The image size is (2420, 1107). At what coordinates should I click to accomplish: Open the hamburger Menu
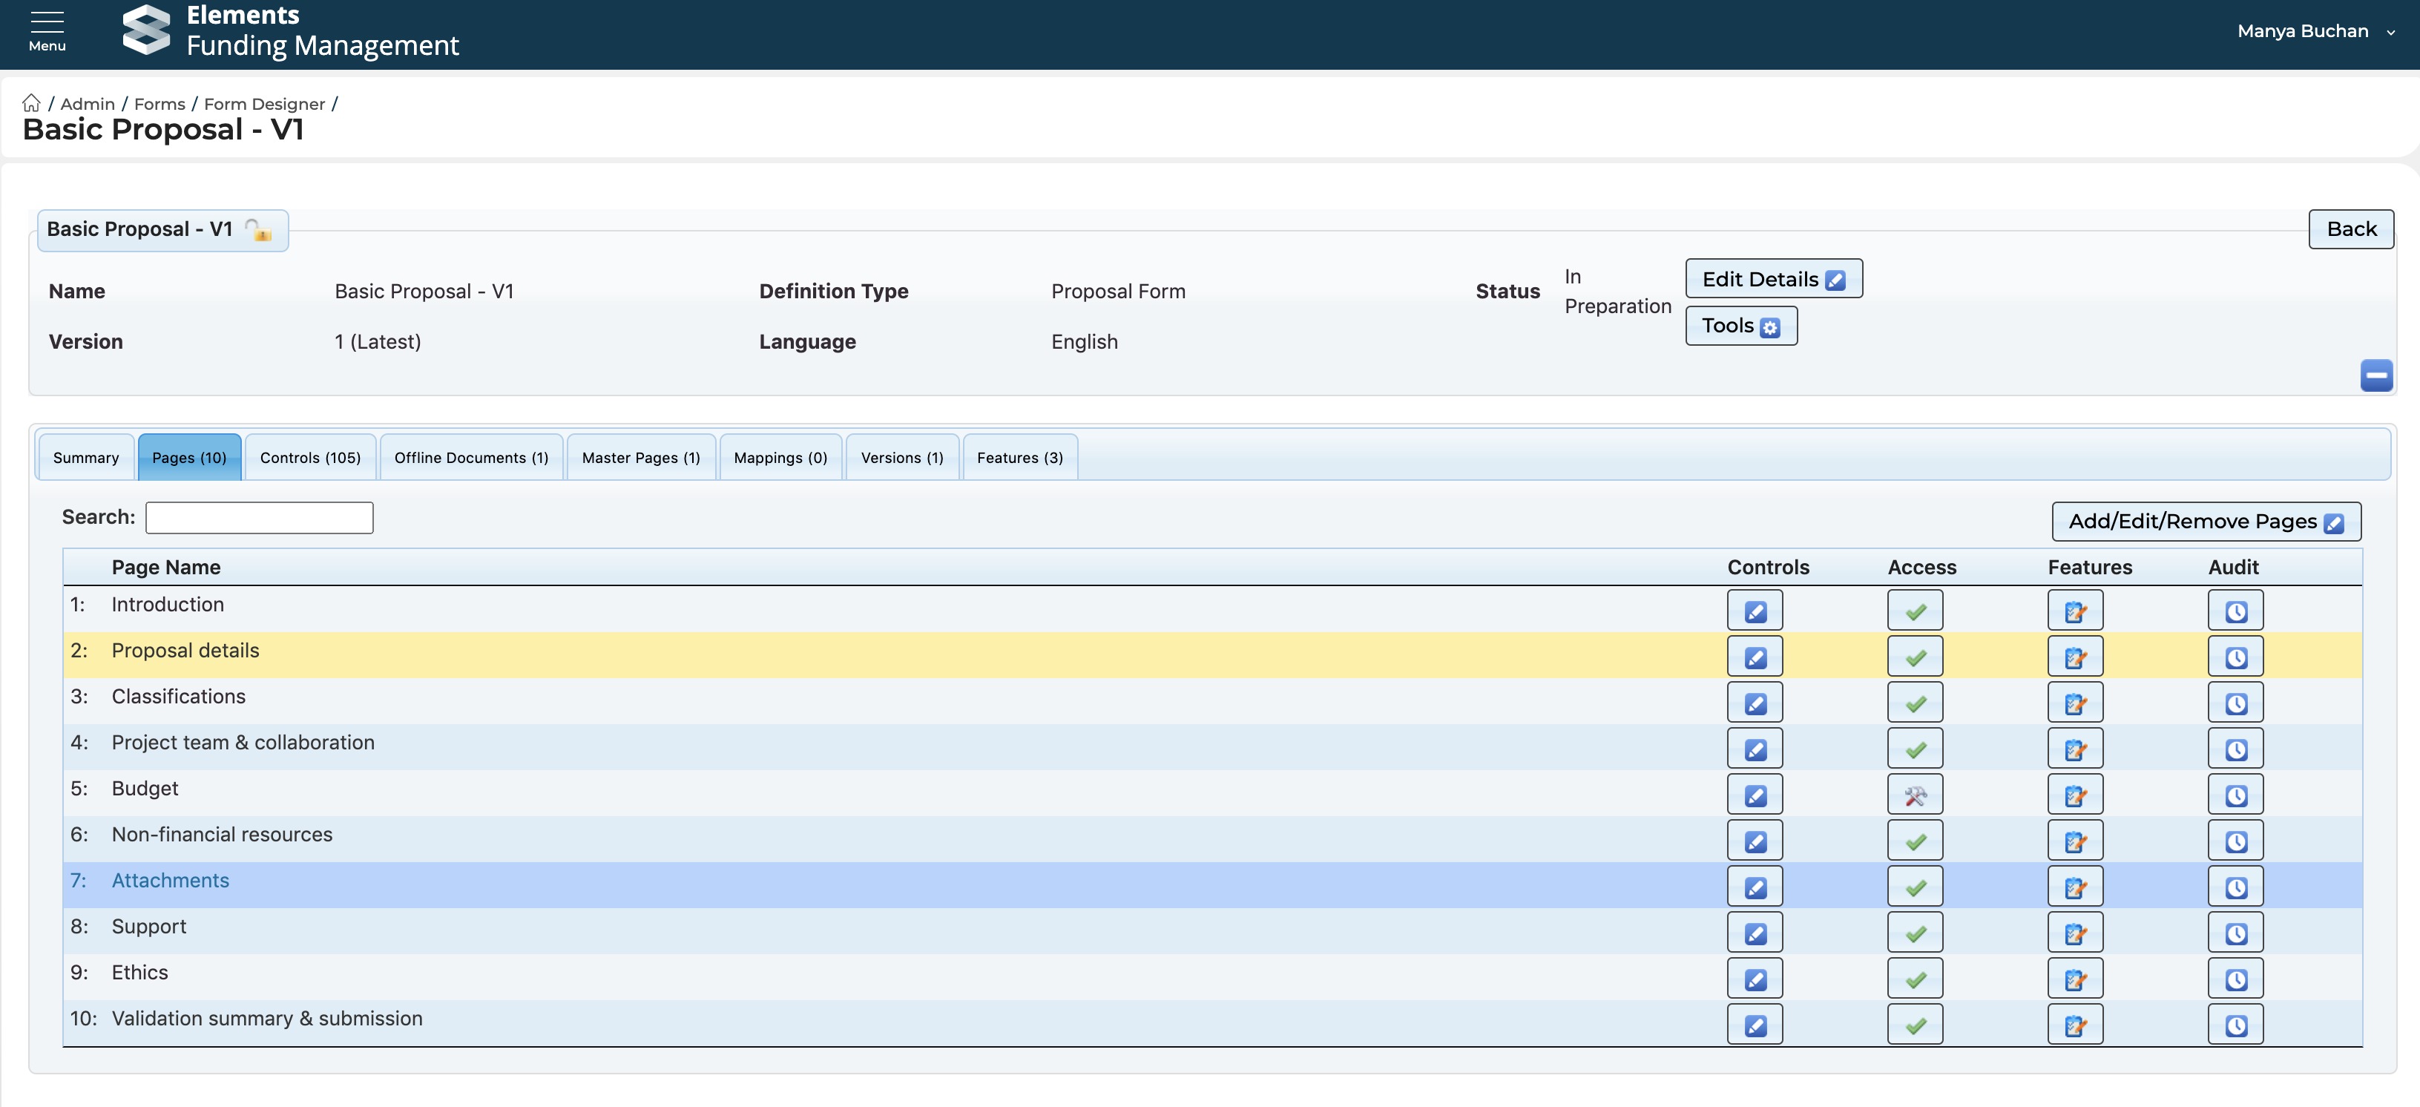coord(47,30)
